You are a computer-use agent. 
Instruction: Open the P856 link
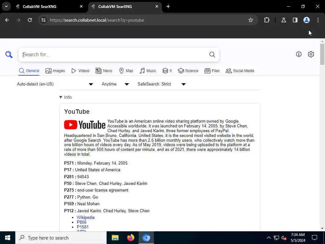[82, 222]
